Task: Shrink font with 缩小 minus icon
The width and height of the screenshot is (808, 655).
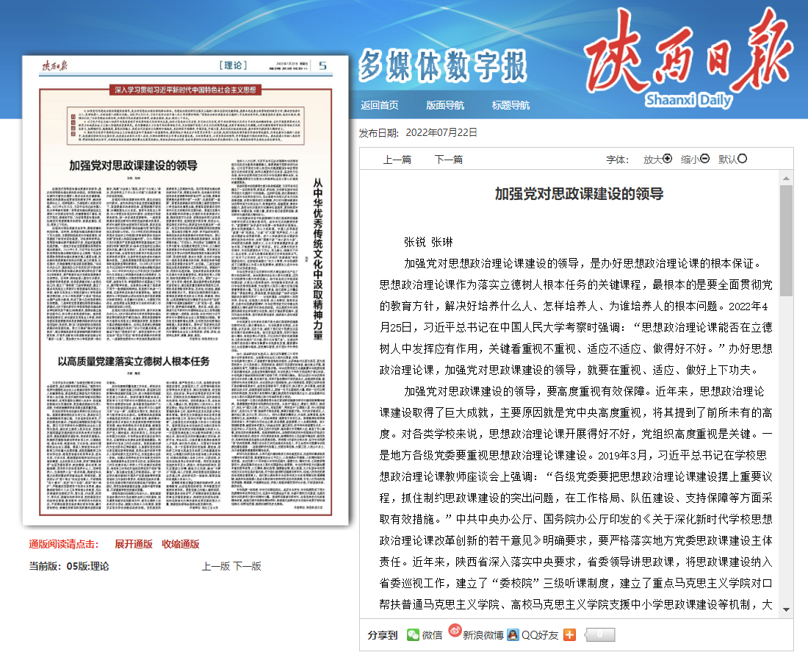Action: click(705, 159)
